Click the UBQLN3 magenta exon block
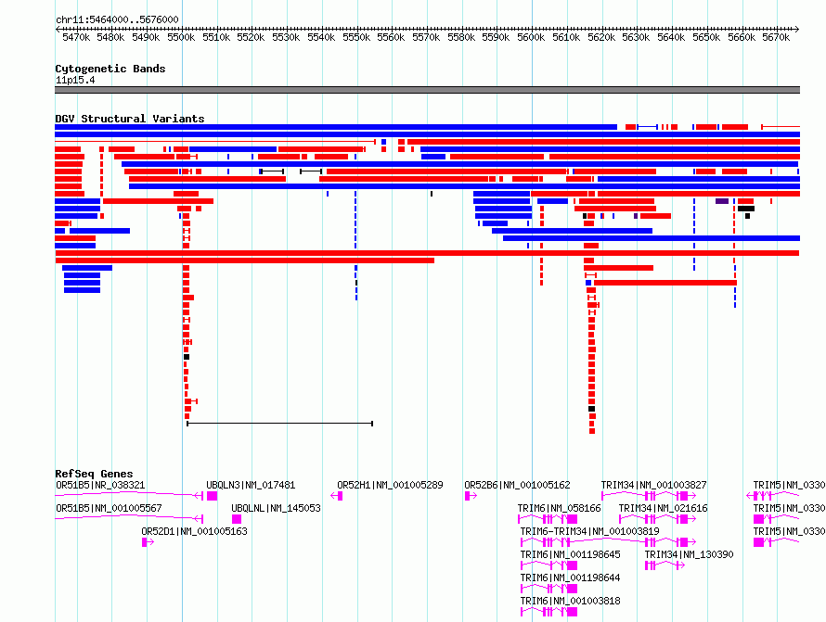Image resolution: width=826 pixels, height=622 pixels. click(212, 496)
